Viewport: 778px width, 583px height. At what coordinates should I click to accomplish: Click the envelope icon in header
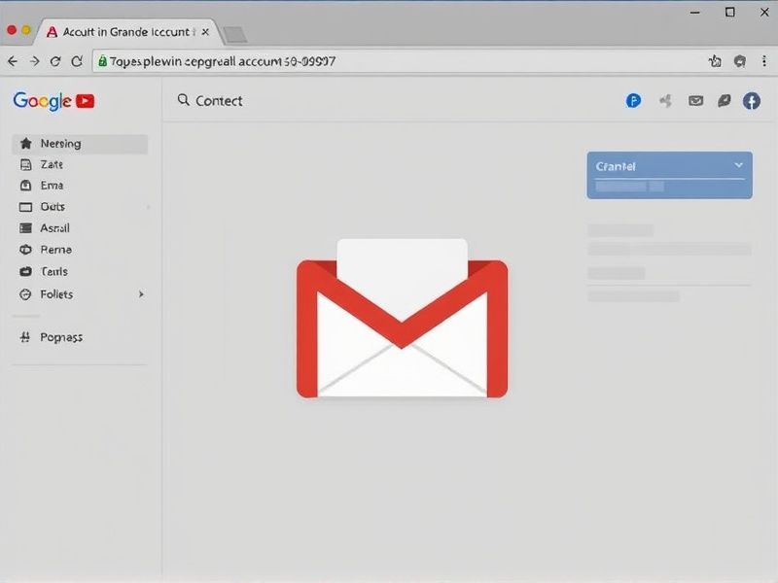point(695,101)
